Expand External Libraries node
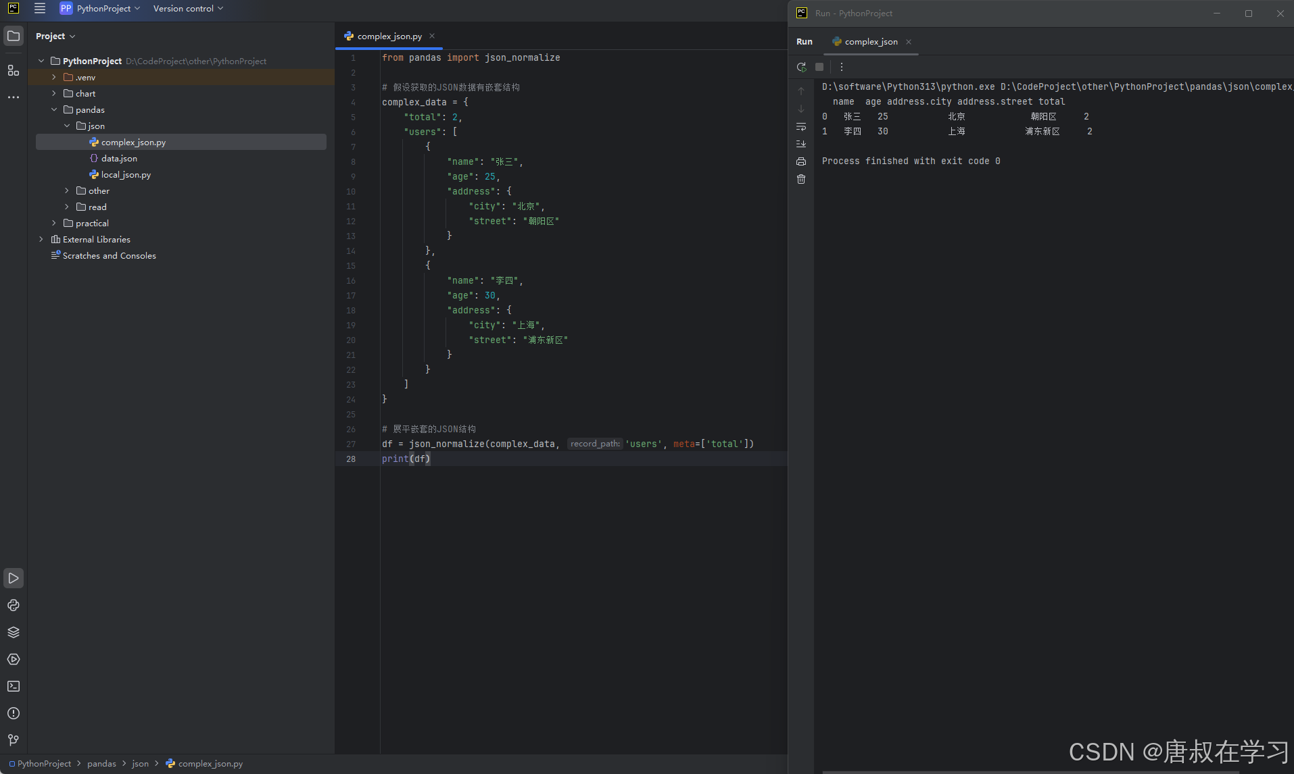The height and width of the screenshot is (774, 1294). (x=41, y=239)
